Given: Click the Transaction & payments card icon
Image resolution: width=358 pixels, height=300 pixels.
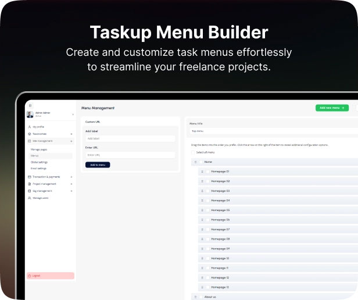Looking at the screenshot, I should coord(30,177).
